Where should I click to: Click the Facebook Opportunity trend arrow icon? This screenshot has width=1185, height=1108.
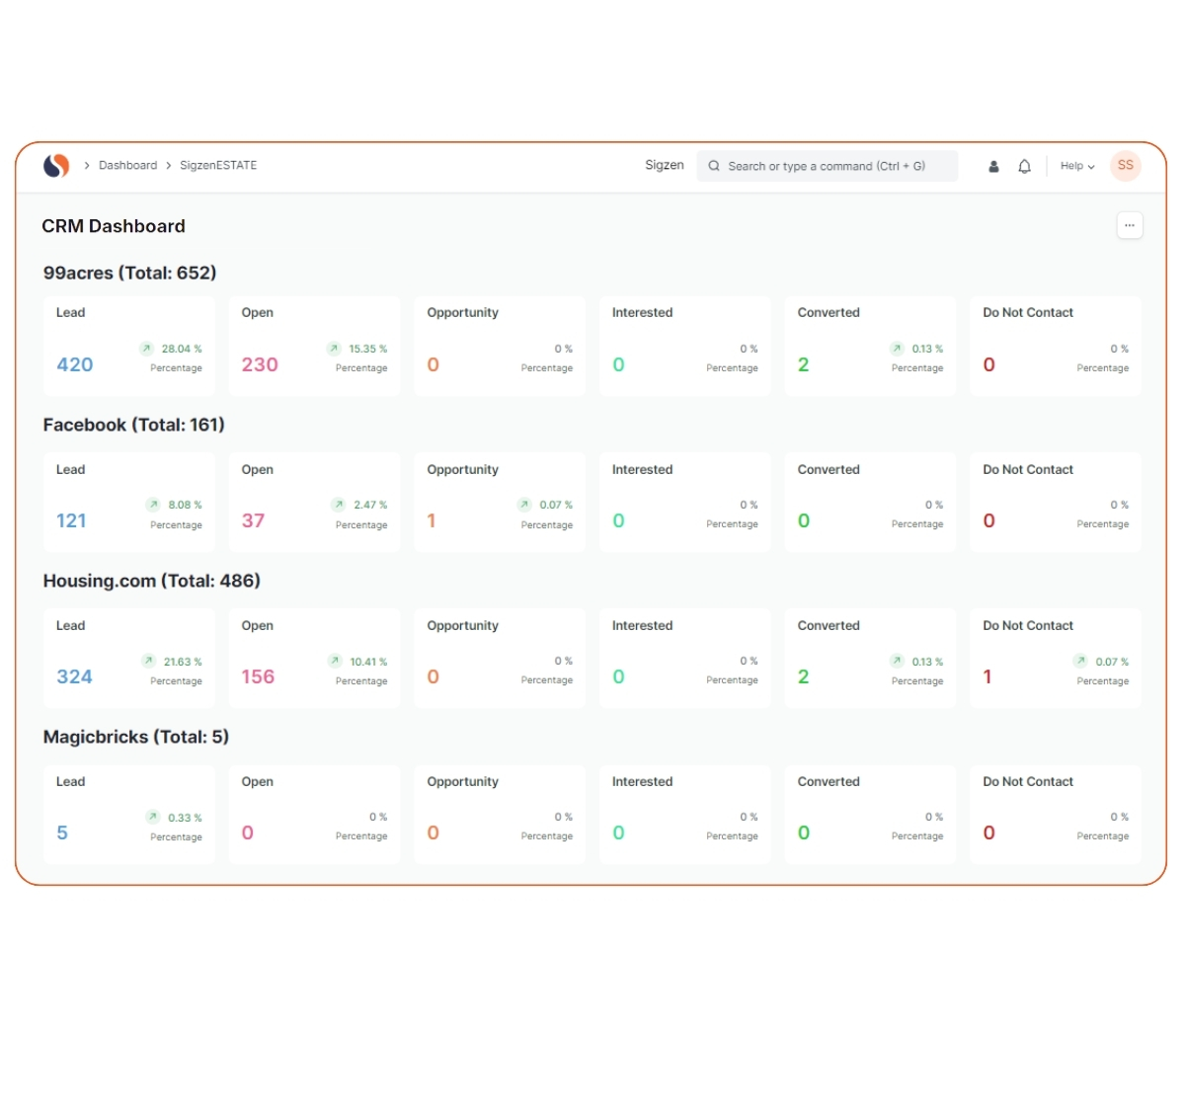tap(524, 505)
